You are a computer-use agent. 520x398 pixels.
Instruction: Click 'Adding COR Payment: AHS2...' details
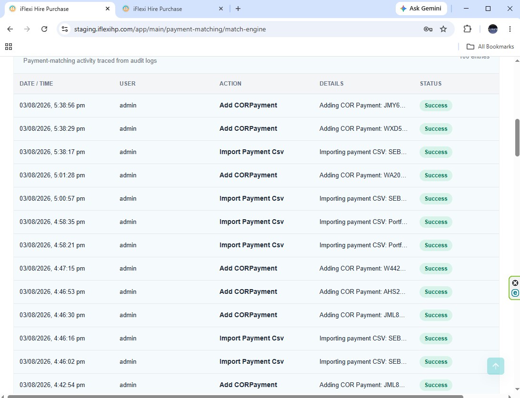tap(362, 291)
